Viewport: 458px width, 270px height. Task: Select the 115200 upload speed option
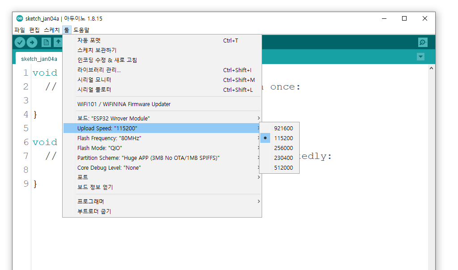(x=280, y=138)
